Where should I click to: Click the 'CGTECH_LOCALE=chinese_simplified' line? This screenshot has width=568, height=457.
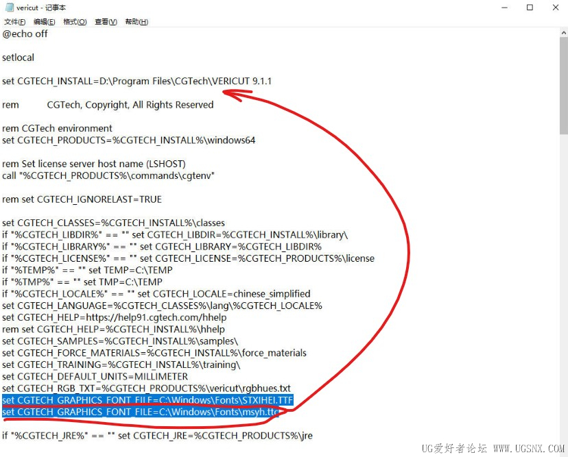[156, 294]
